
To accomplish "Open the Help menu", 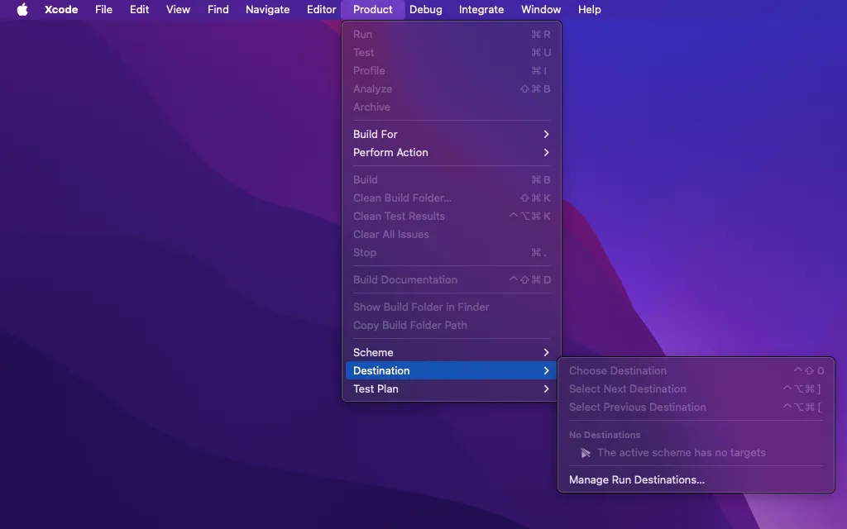I will pos(589,9).
